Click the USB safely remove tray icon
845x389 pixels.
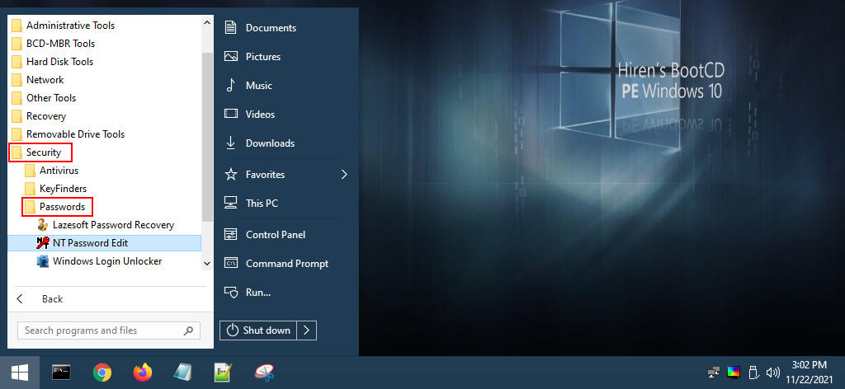click(x=753, y=373)
